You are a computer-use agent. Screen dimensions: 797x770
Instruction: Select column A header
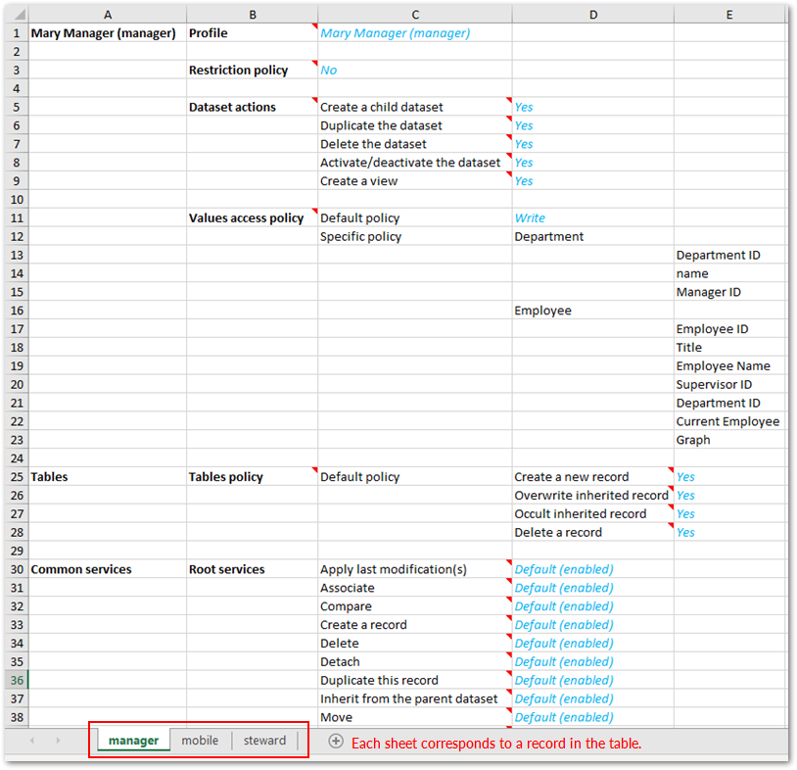108,14
